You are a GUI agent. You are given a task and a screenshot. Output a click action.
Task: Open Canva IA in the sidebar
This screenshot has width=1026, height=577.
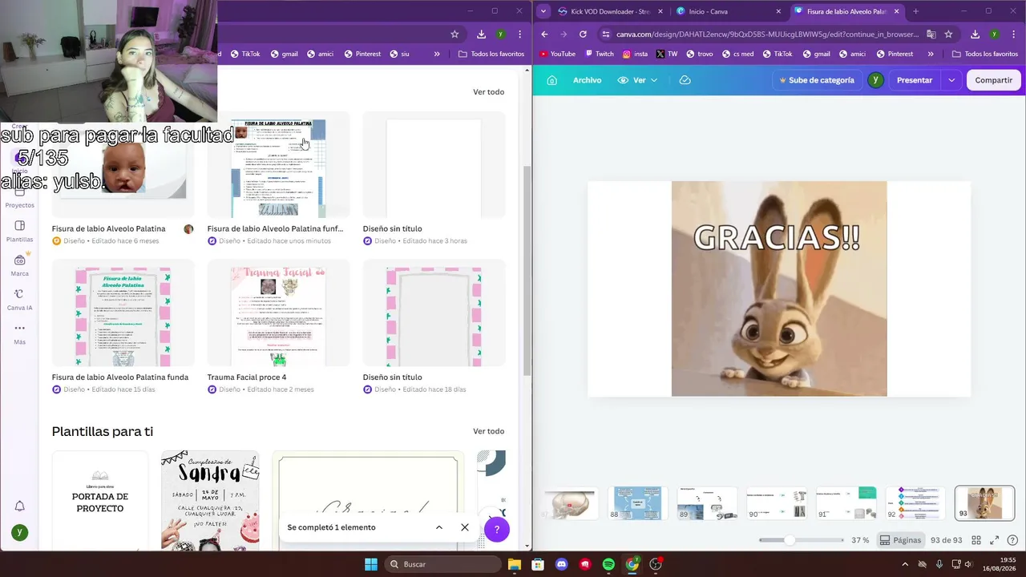20,299
